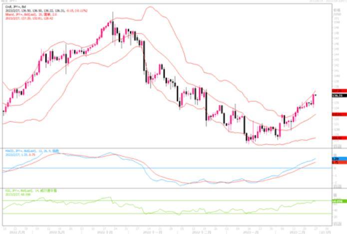Image resolution: width=347 pixels, height=234 pixels.
Task: Click the last candlestick at chart's right edge
Action: 315,95
